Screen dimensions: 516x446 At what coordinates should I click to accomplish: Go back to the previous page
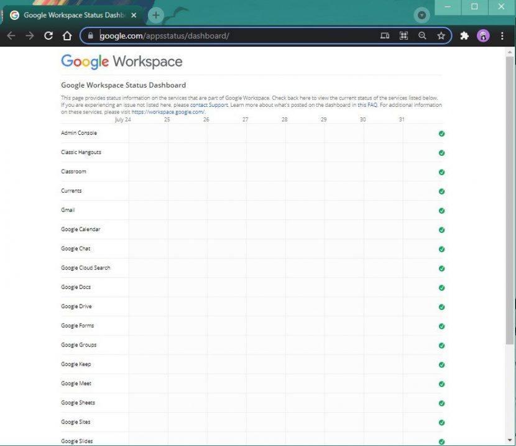[11, 35]
